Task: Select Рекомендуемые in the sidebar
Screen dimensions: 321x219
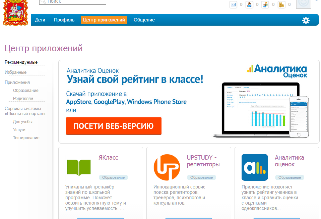Action: click(21, 62)
